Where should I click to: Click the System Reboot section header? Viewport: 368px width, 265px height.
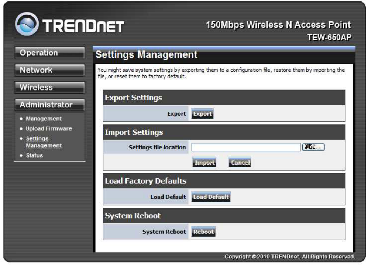224,216
